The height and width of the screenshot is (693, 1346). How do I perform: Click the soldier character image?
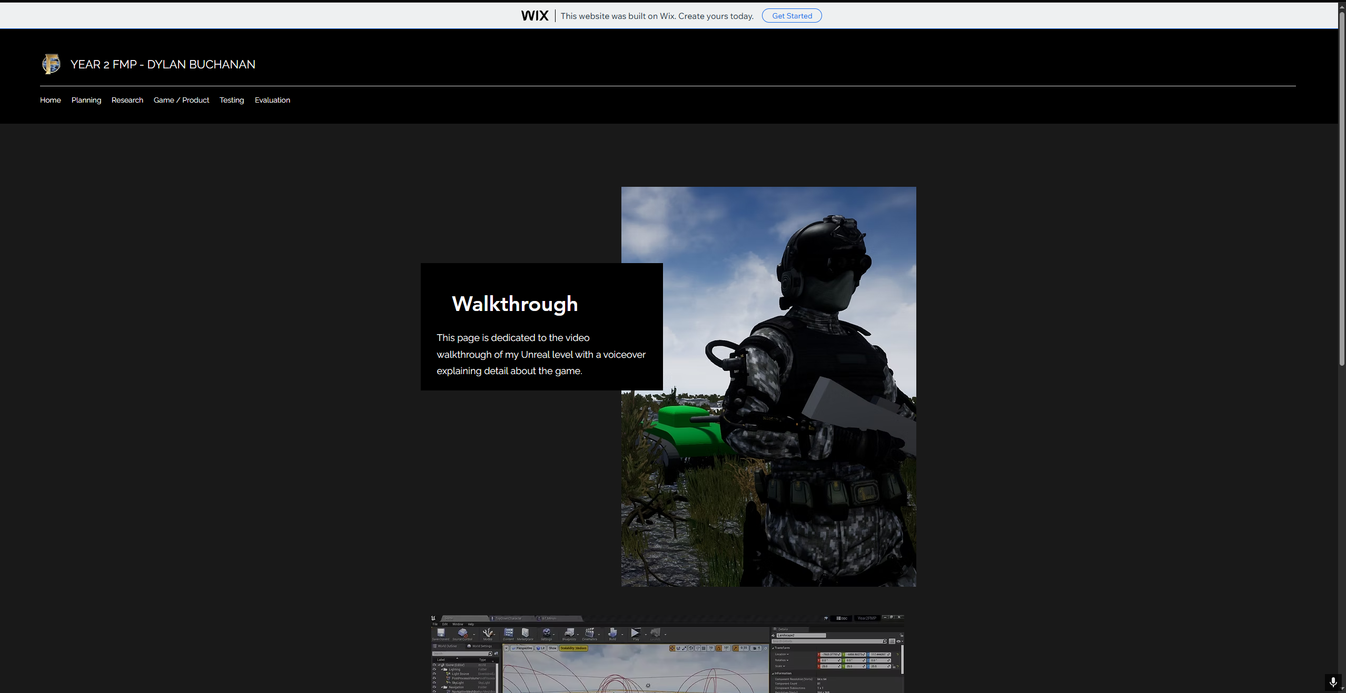point(769,387)
